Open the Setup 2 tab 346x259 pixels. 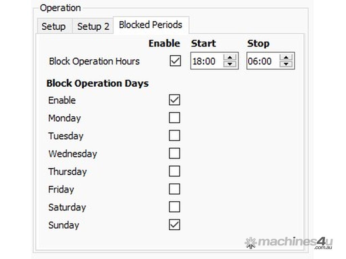93,27
